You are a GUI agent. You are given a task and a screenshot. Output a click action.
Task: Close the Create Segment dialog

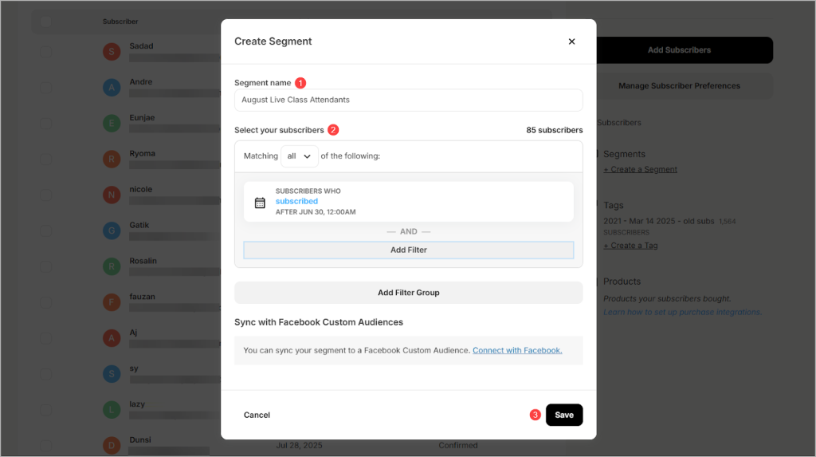coord(571,41)
